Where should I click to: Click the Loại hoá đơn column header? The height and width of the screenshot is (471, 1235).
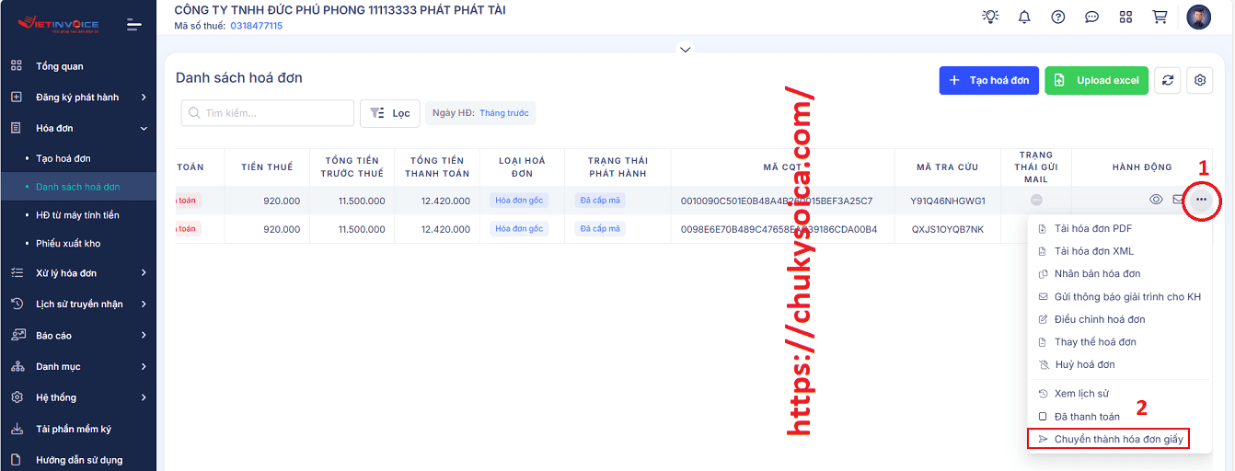522,167
